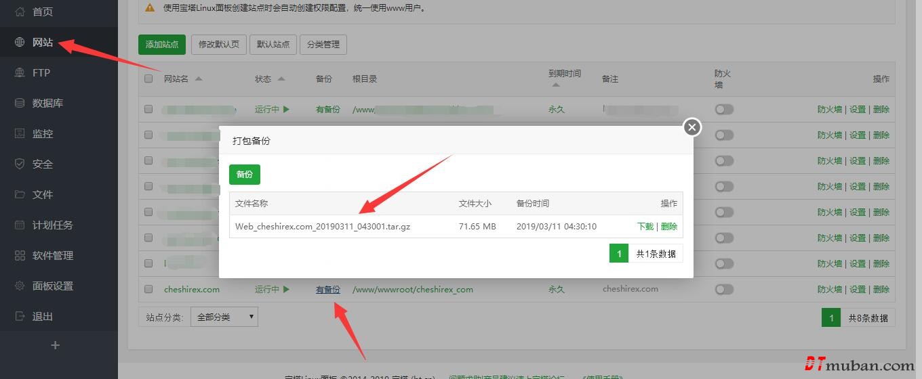Click the shield icon beside 安全
The width and height of the screenshot is (922, 379).
pos(20,164)
